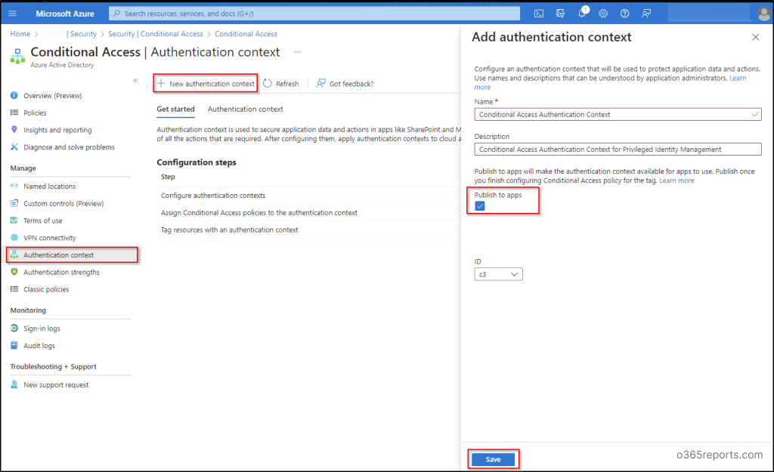Image resolution: width=774 pixels, height=472 pixels.
Task: Open the Azure portal hamburger menu
Action: click(x=12, y=14)
